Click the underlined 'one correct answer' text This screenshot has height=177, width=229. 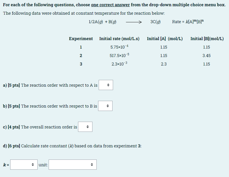click(110, 5)
